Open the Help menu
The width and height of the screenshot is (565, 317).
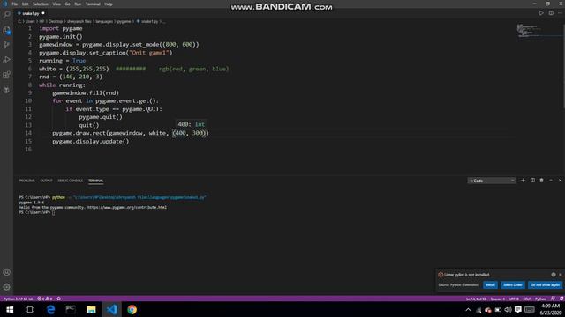[109, 4]
